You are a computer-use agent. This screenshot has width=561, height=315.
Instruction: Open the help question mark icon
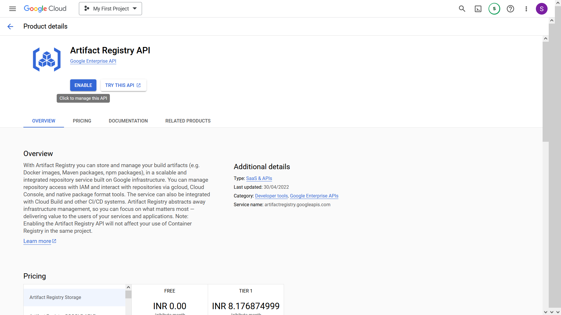pyautogui.click(x=510, y=9)
